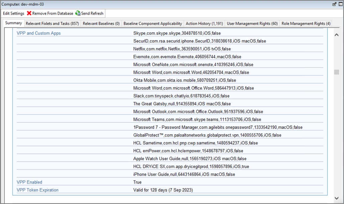The height and width of the screenshot is (204, 344).
Task: Click the red X Remove From Database icon
Action: 29,13
